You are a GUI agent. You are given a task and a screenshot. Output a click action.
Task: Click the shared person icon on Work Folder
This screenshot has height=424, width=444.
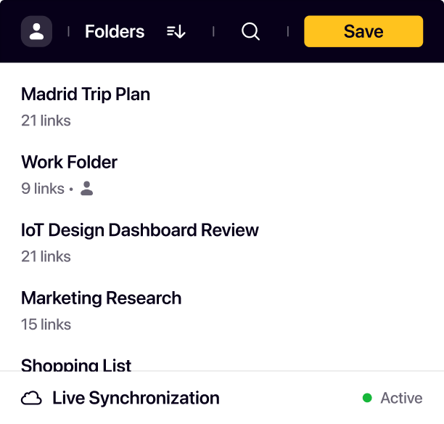87,189
